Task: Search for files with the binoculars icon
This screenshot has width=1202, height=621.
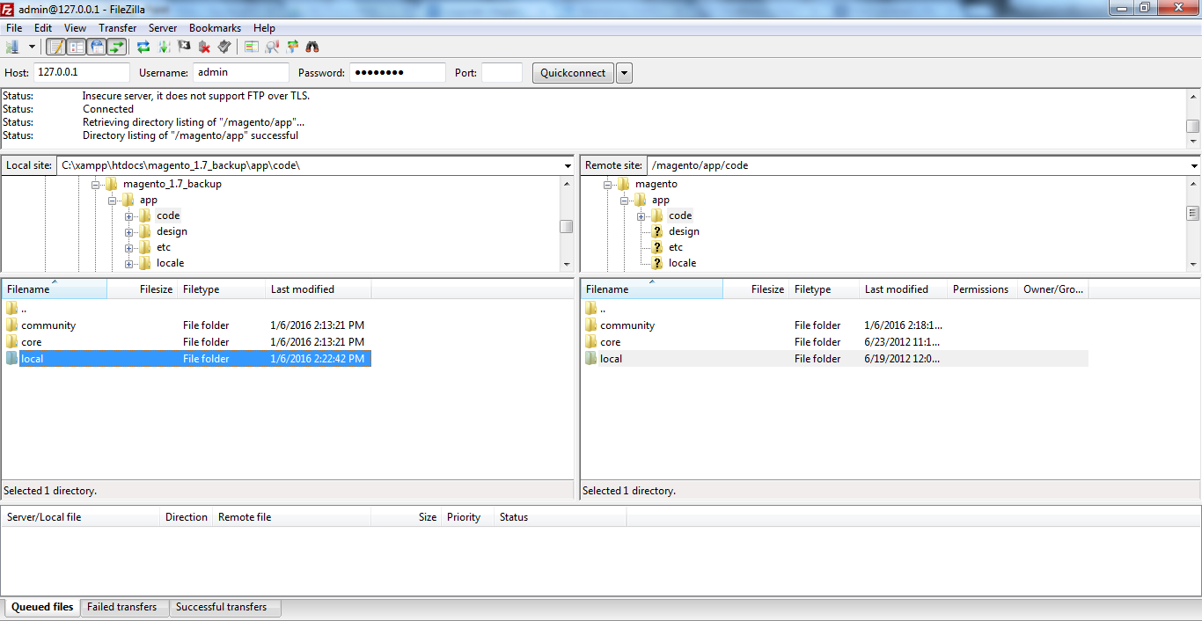Action: tap(312, 47)
